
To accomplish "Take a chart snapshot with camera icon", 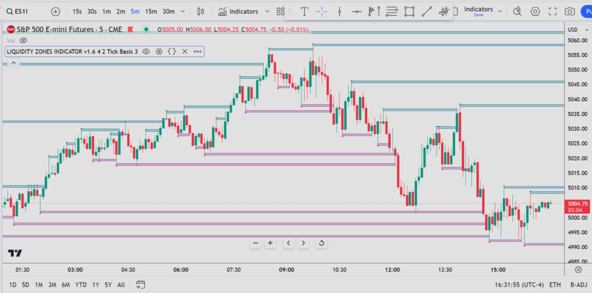I will tap(570, 12).
